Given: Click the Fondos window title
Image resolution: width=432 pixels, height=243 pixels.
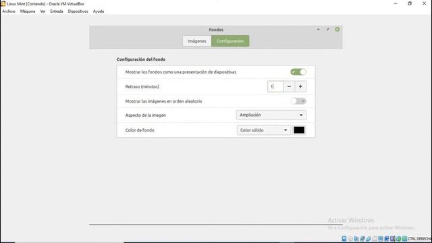Looking at the screenshot, I should [216, 30].
